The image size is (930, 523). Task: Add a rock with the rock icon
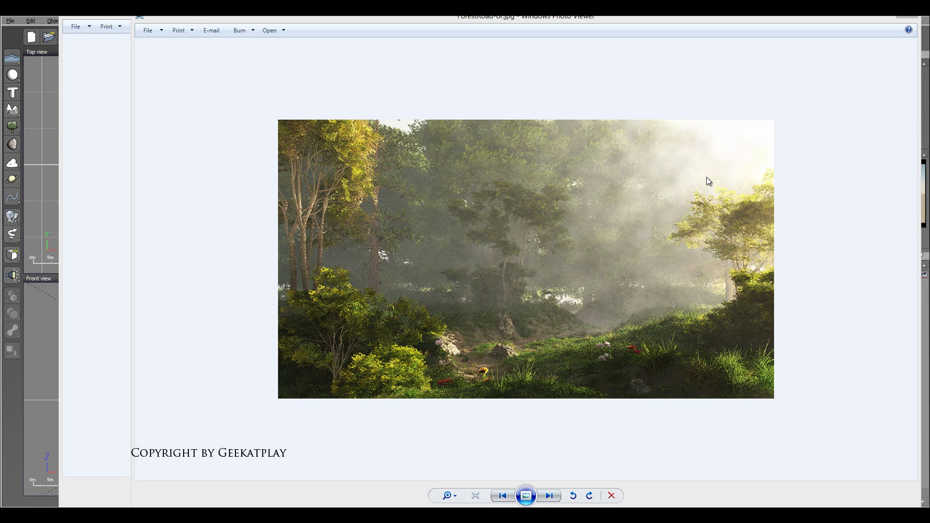click(x=12, y=144)
